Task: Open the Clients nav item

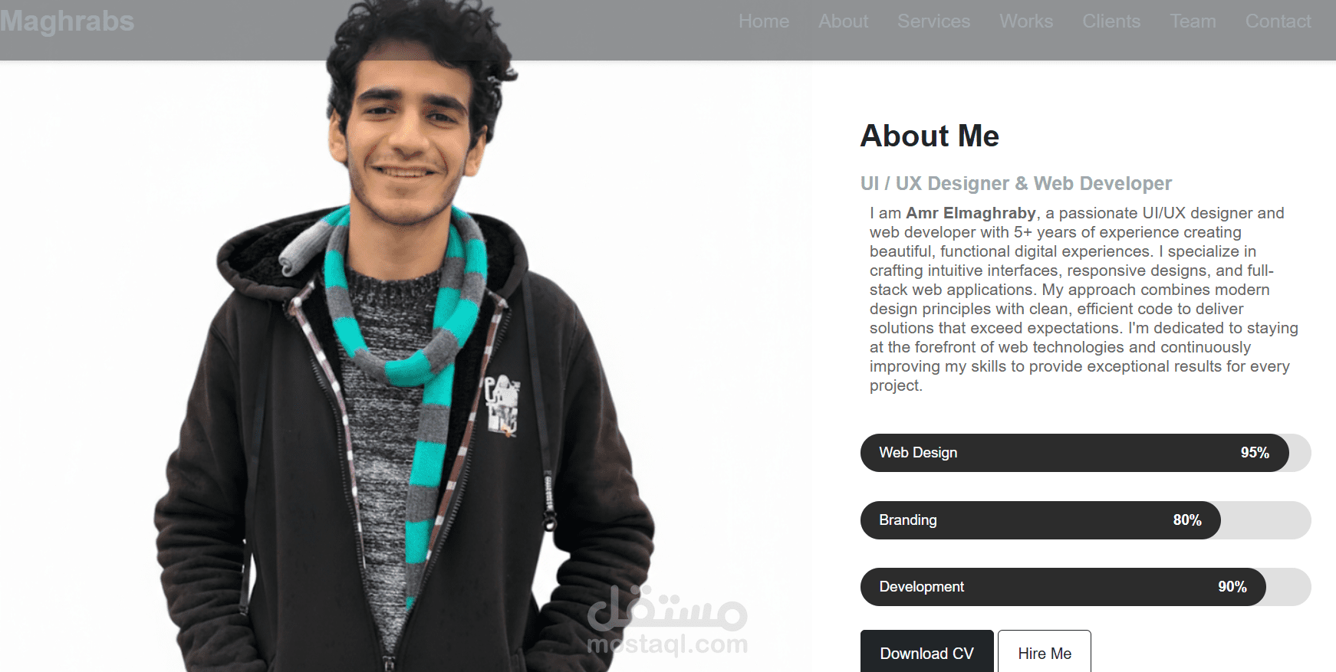Action: pyautogui.click(x=1111, y=21)
